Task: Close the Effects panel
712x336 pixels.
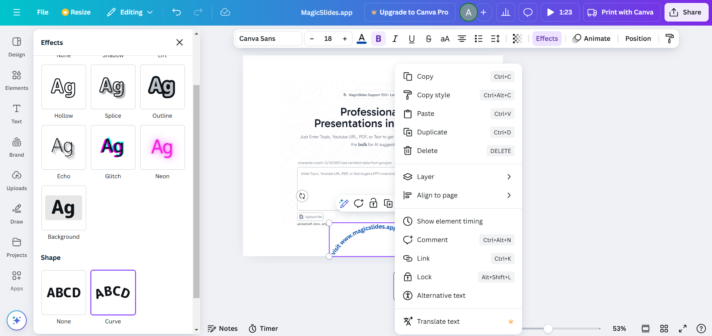Action: (180, 42)
